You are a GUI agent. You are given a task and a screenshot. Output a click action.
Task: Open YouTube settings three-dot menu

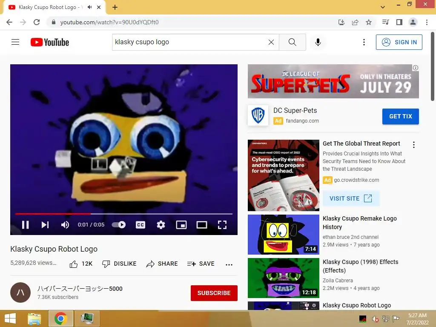tap(364, 42)
